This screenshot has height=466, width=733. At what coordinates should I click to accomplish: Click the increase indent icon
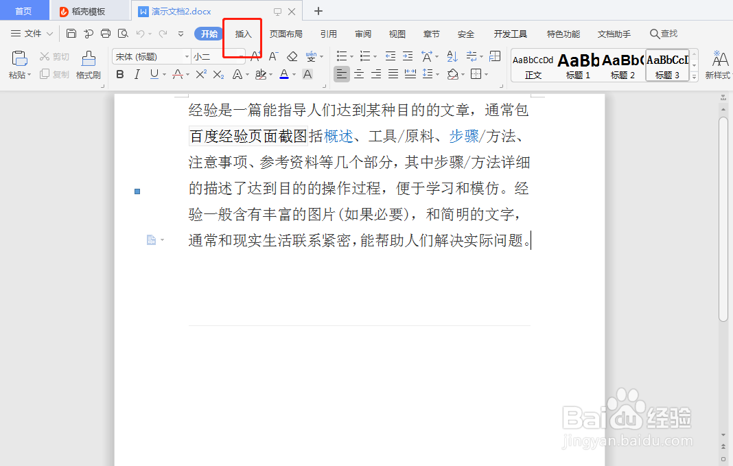408,56
